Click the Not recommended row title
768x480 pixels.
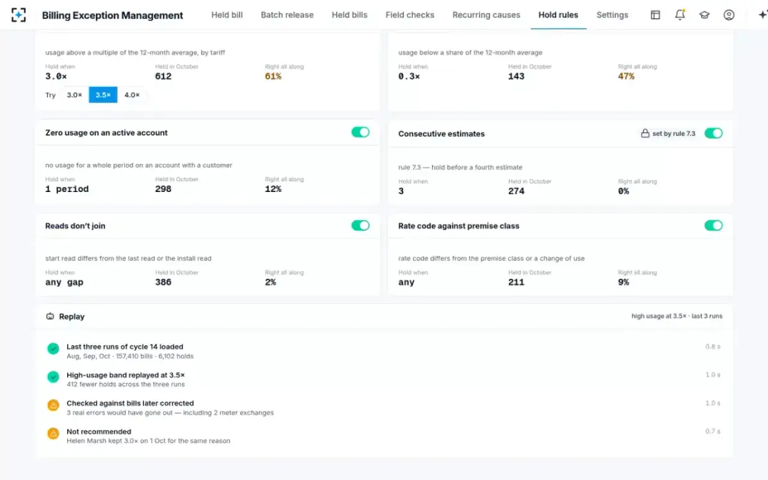tap(99, 431)
